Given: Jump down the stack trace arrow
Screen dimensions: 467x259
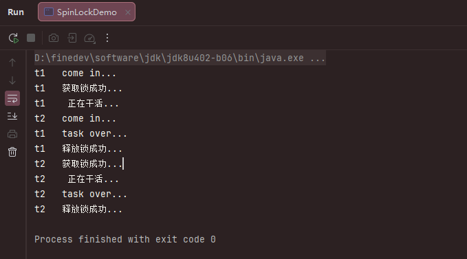Looking at the screenshot, I should (12, 80).
